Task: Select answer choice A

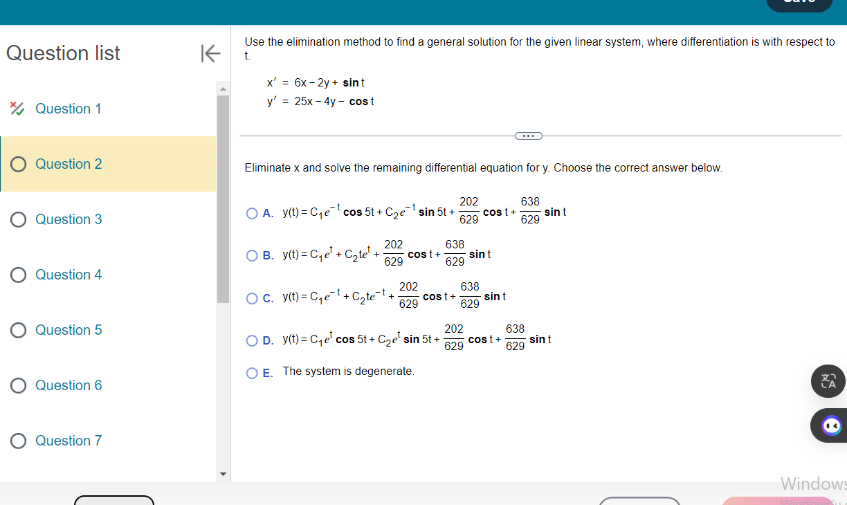Action: [x=253, y=213]
